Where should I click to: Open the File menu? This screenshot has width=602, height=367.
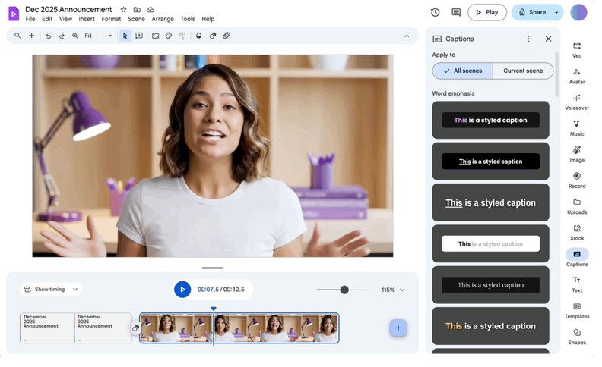[30, 19]
